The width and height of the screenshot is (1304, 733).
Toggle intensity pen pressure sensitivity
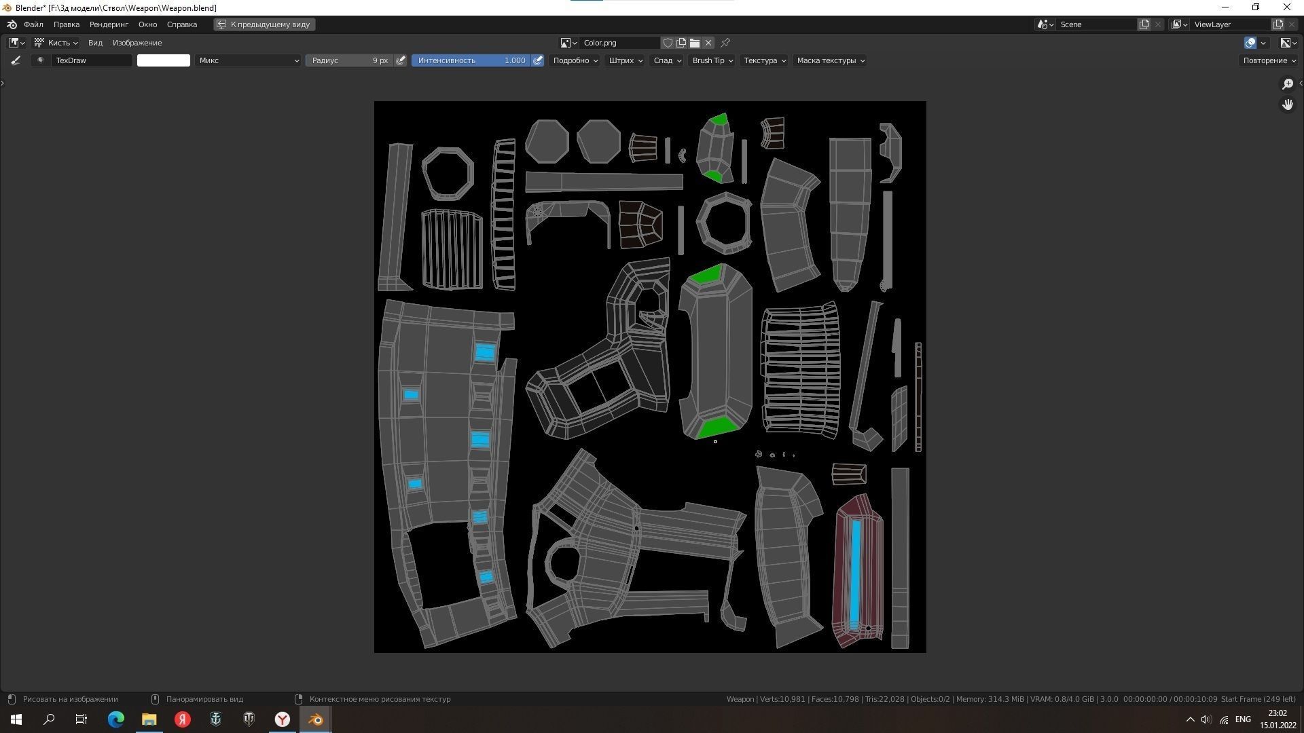coord(538,60)
